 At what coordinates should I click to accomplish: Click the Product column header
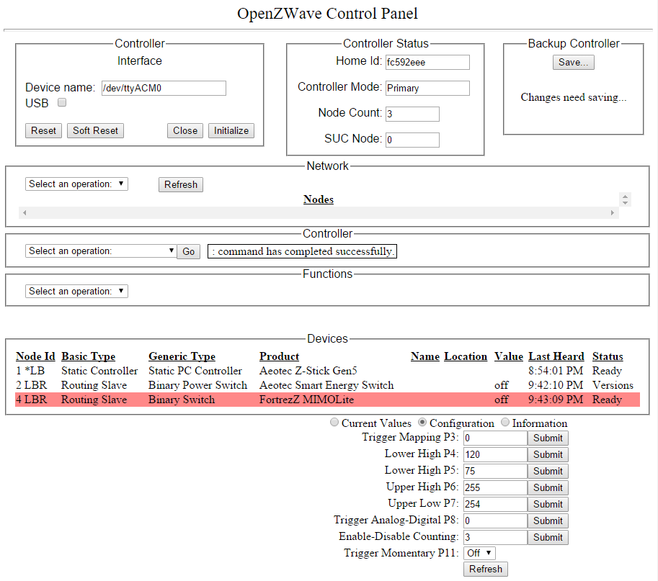[x=279, y=356]
